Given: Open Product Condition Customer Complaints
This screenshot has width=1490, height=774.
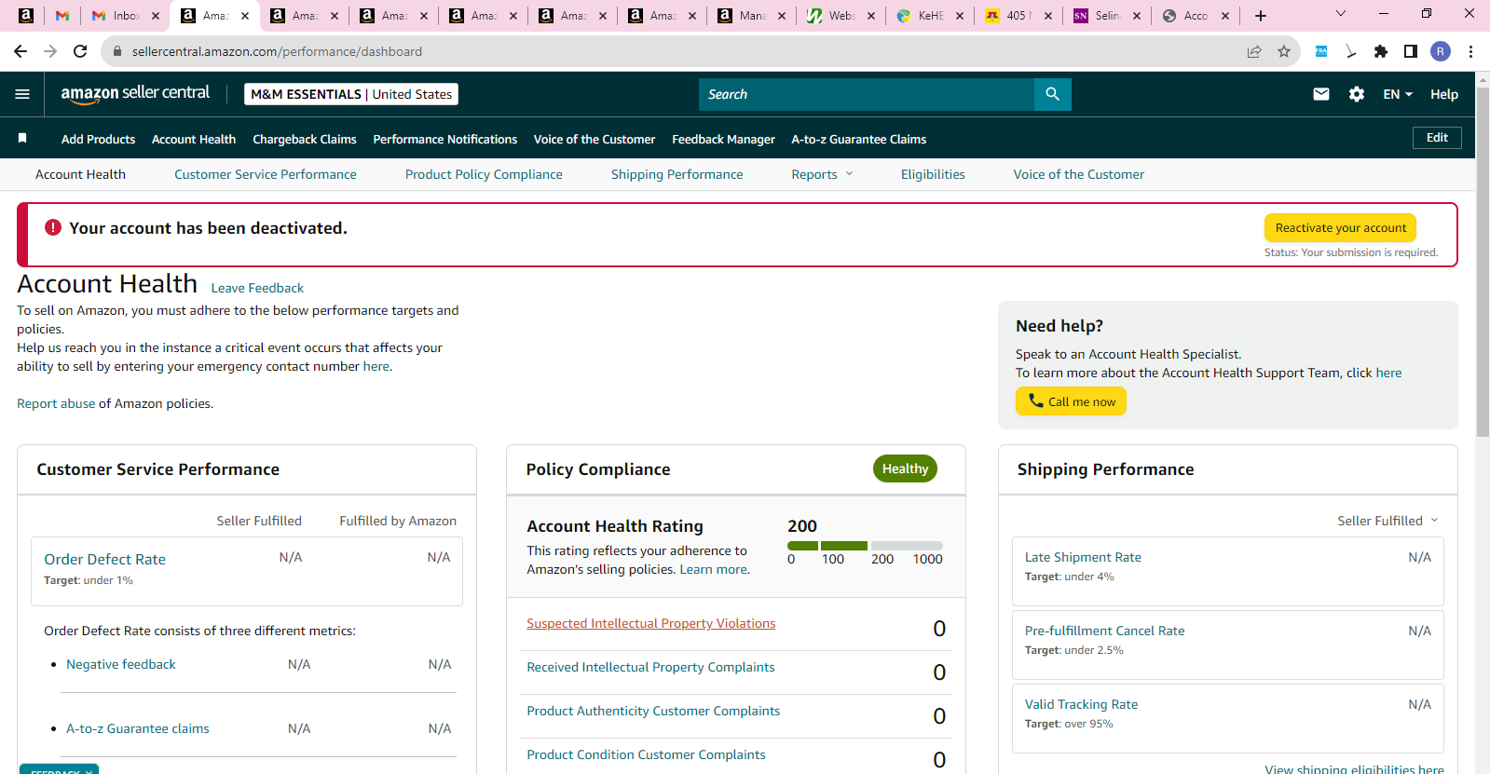Looking at the screenshot, I should [x=646, y=754].
